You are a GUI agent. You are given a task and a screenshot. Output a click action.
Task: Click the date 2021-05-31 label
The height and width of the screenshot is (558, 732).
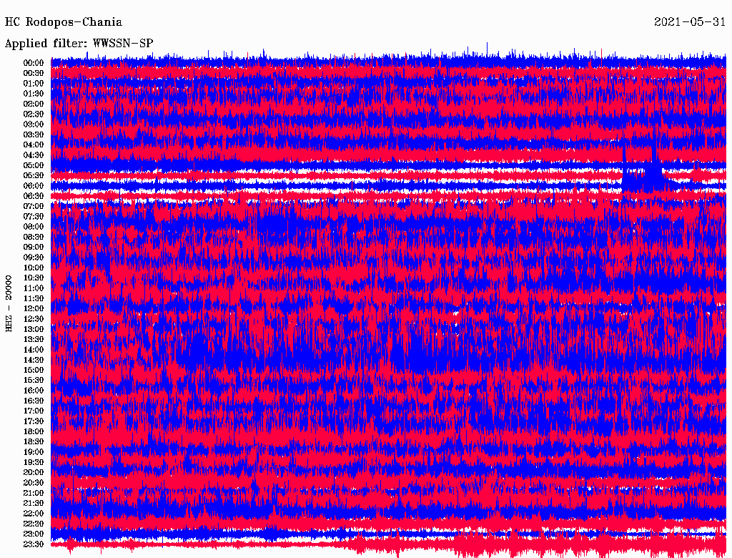690,22
